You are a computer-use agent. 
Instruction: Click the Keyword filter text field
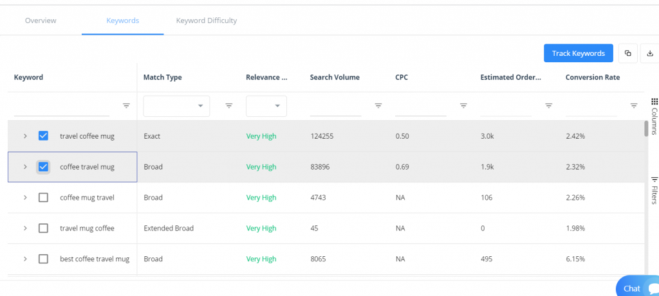tap(62, 106)
